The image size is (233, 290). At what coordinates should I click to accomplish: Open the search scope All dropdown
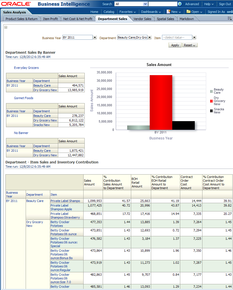pos(145,4)
